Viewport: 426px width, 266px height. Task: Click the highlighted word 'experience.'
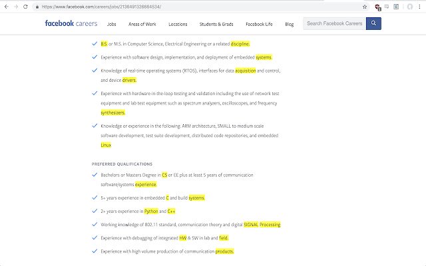tap(146, 185)
